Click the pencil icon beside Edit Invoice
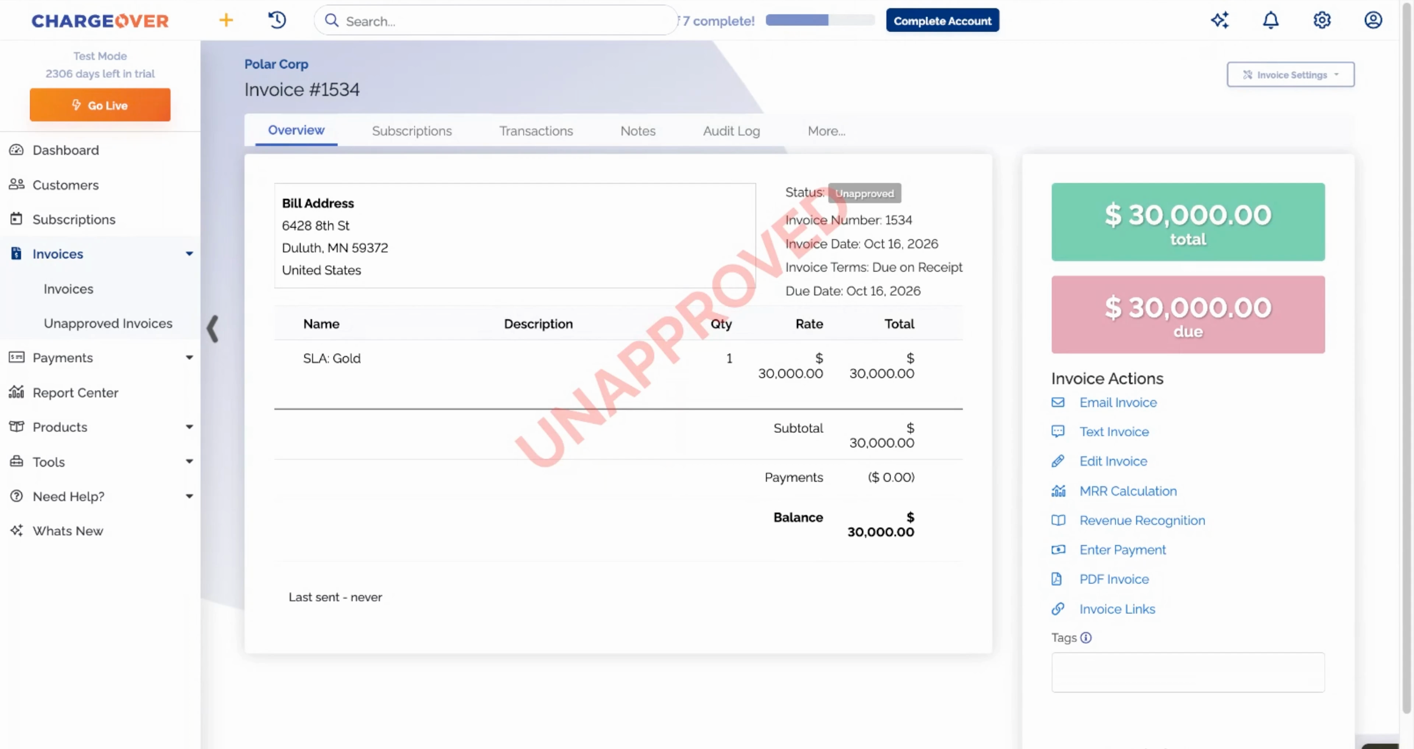Screen dimensions: 1414x749 [1058, 461]
